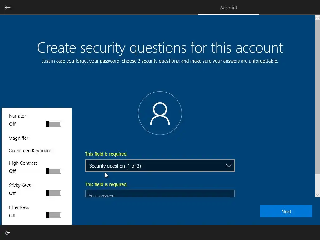Click the subtitle about forgetting password
The height and width of the screenshot is (240, 320).
point(160,61)
